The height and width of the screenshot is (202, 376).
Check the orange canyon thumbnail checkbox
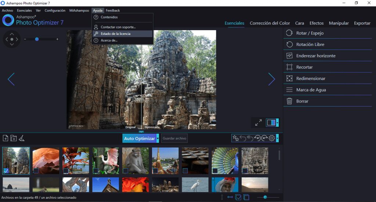36,171
